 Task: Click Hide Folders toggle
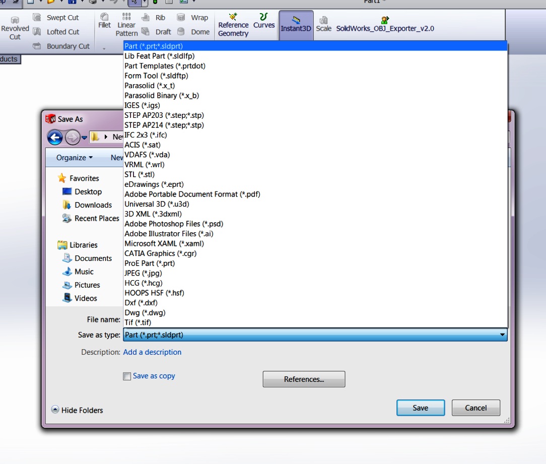(77, 410)
